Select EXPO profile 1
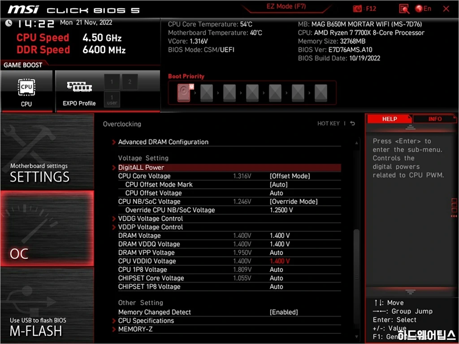The width and height of the screenshot is (459, 344). pos(112,82)
